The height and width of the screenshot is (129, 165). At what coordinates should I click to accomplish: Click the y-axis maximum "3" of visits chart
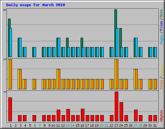click(x=5, y=59)
